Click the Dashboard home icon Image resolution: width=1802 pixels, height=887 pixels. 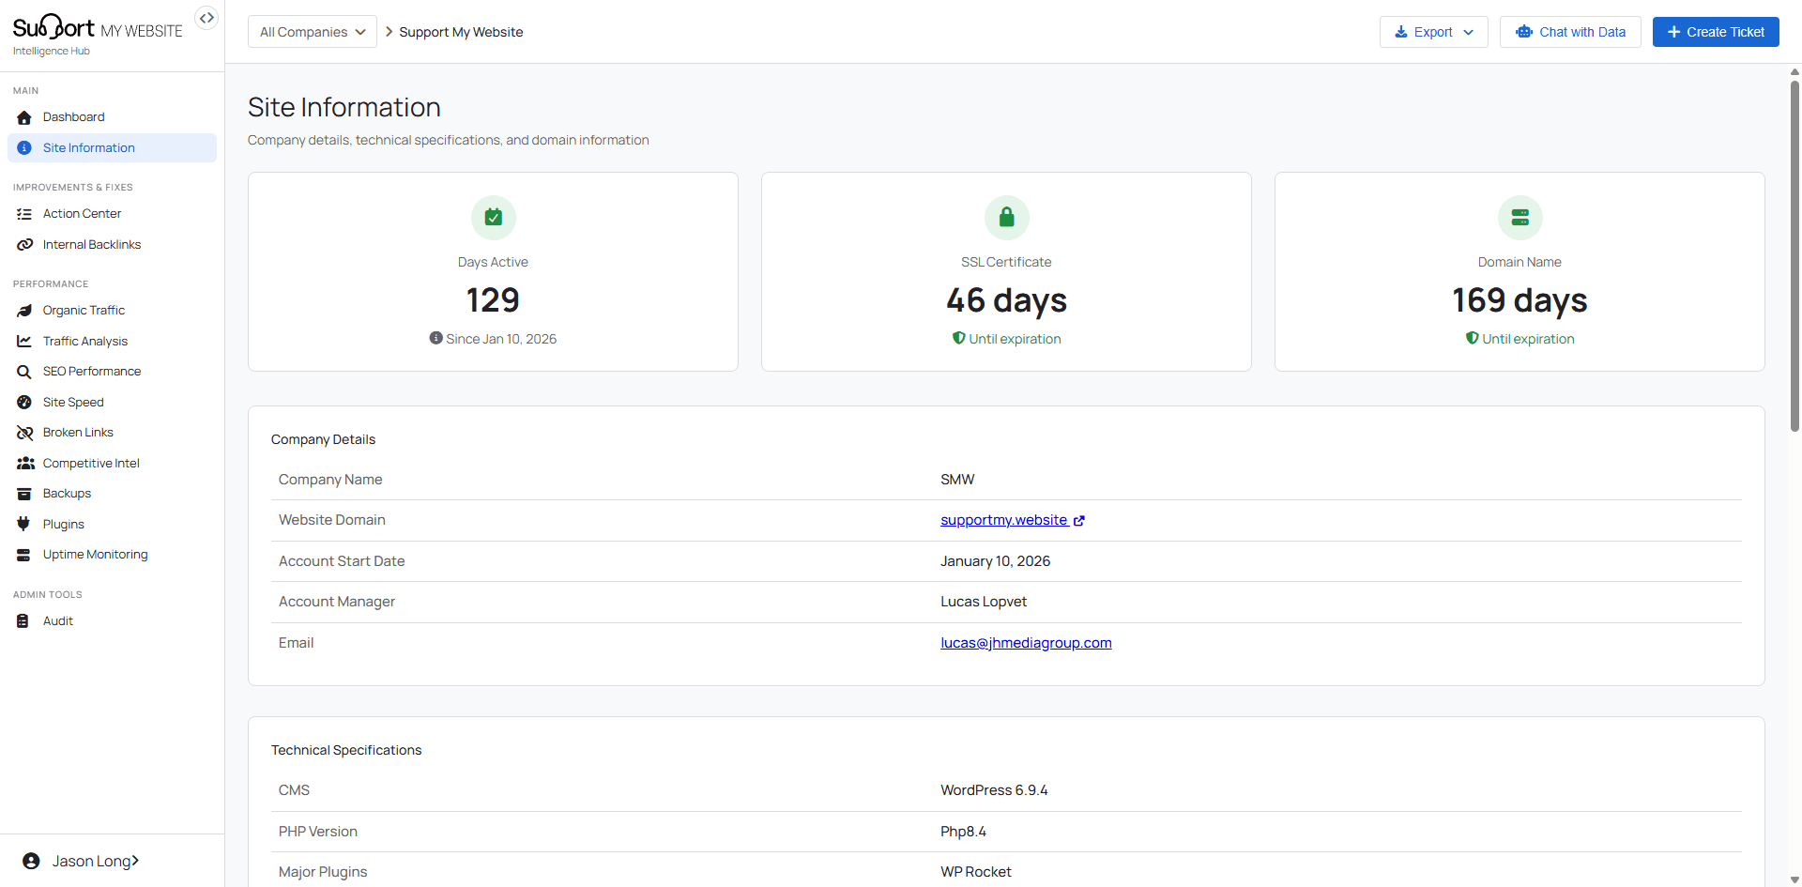point(24,117)
